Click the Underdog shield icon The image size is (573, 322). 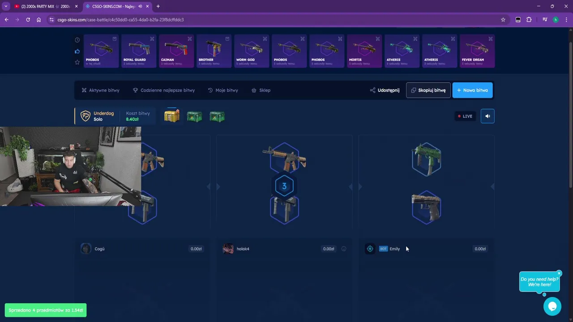(x=85, y=116)
